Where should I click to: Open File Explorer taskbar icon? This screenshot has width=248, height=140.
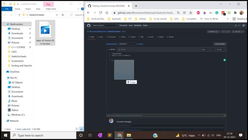pos(129,135)
